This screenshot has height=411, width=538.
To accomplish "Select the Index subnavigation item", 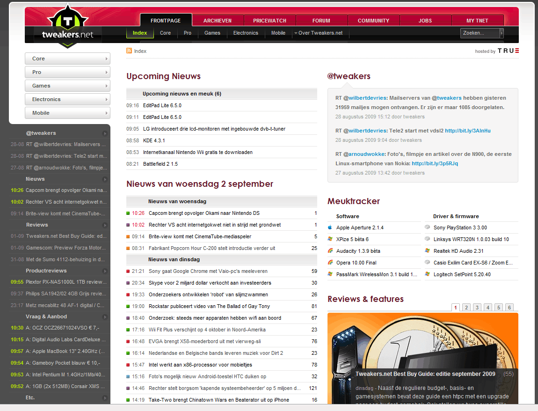I will 140,33.
